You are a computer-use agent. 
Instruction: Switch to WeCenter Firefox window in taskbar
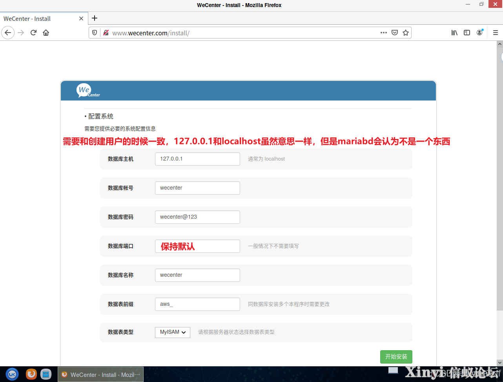click(x=100, y=375)
